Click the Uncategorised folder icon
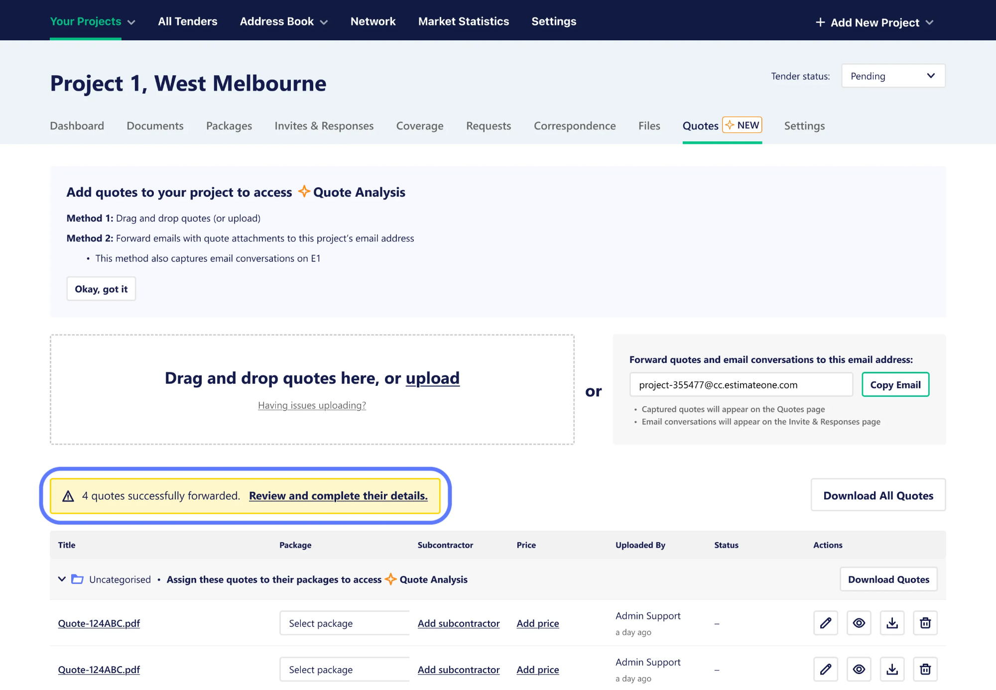The width and height of the screenshot is (996, 690). coord(77,579)
